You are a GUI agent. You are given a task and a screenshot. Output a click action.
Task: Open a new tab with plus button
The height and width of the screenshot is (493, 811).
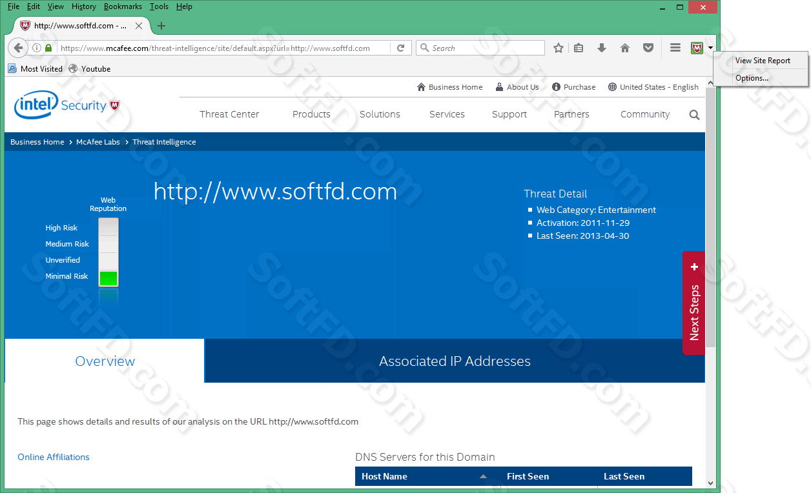pos(161,26)
